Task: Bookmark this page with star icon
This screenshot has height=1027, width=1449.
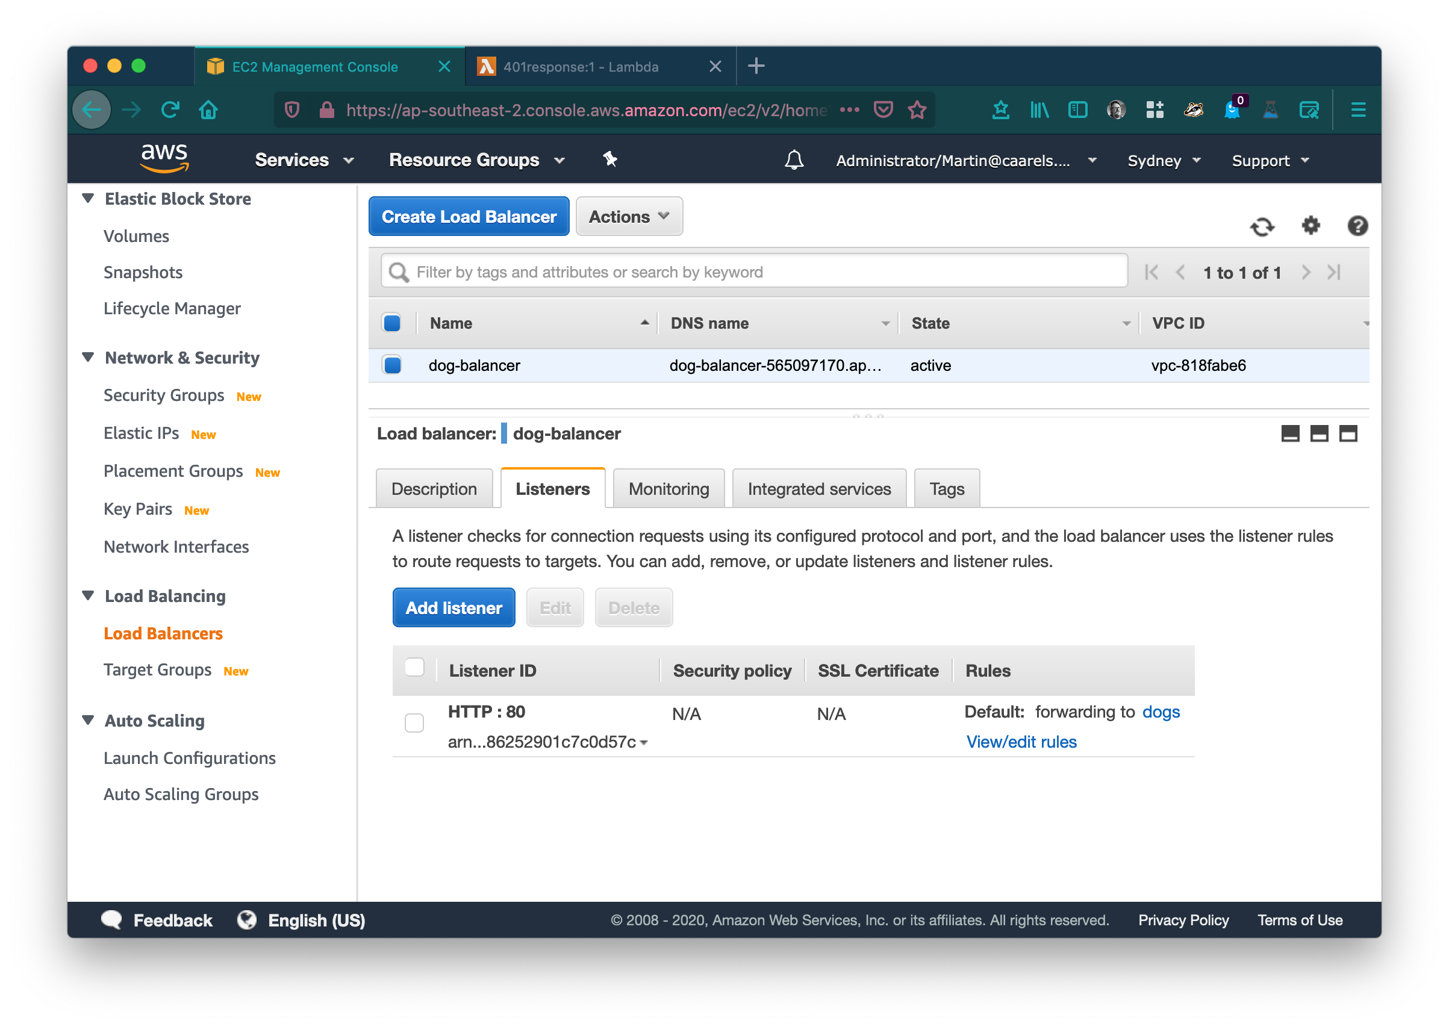Action: point(917,110)
